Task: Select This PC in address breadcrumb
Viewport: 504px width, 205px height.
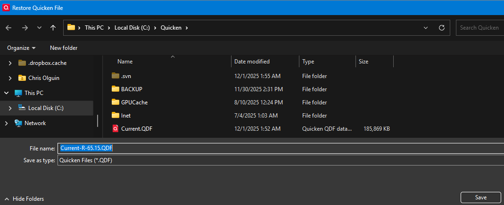Action: pos(94,28)
